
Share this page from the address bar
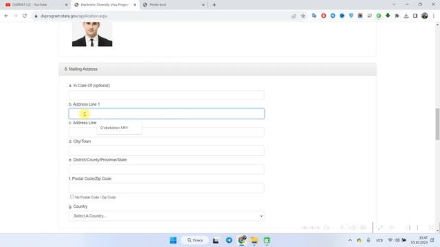[x=294, y=16]
